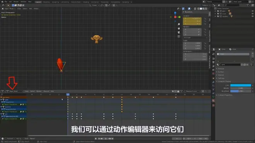Switch orthographic perspective grid icon
Viewport: 255px width, 143px height.
(x=179, y=36)
